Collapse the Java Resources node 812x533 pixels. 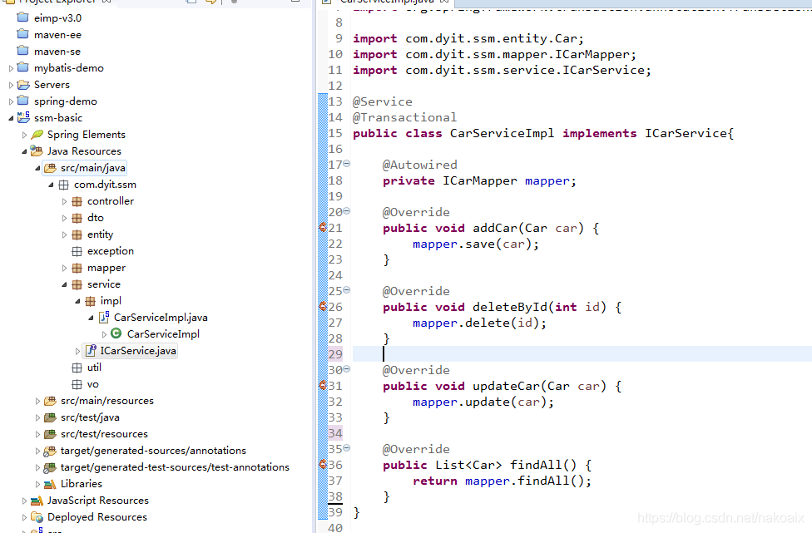[24, 151]
